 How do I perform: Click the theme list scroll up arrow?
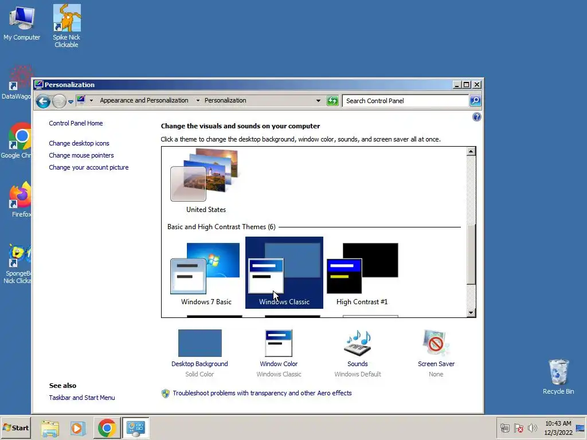click(471, 151)
